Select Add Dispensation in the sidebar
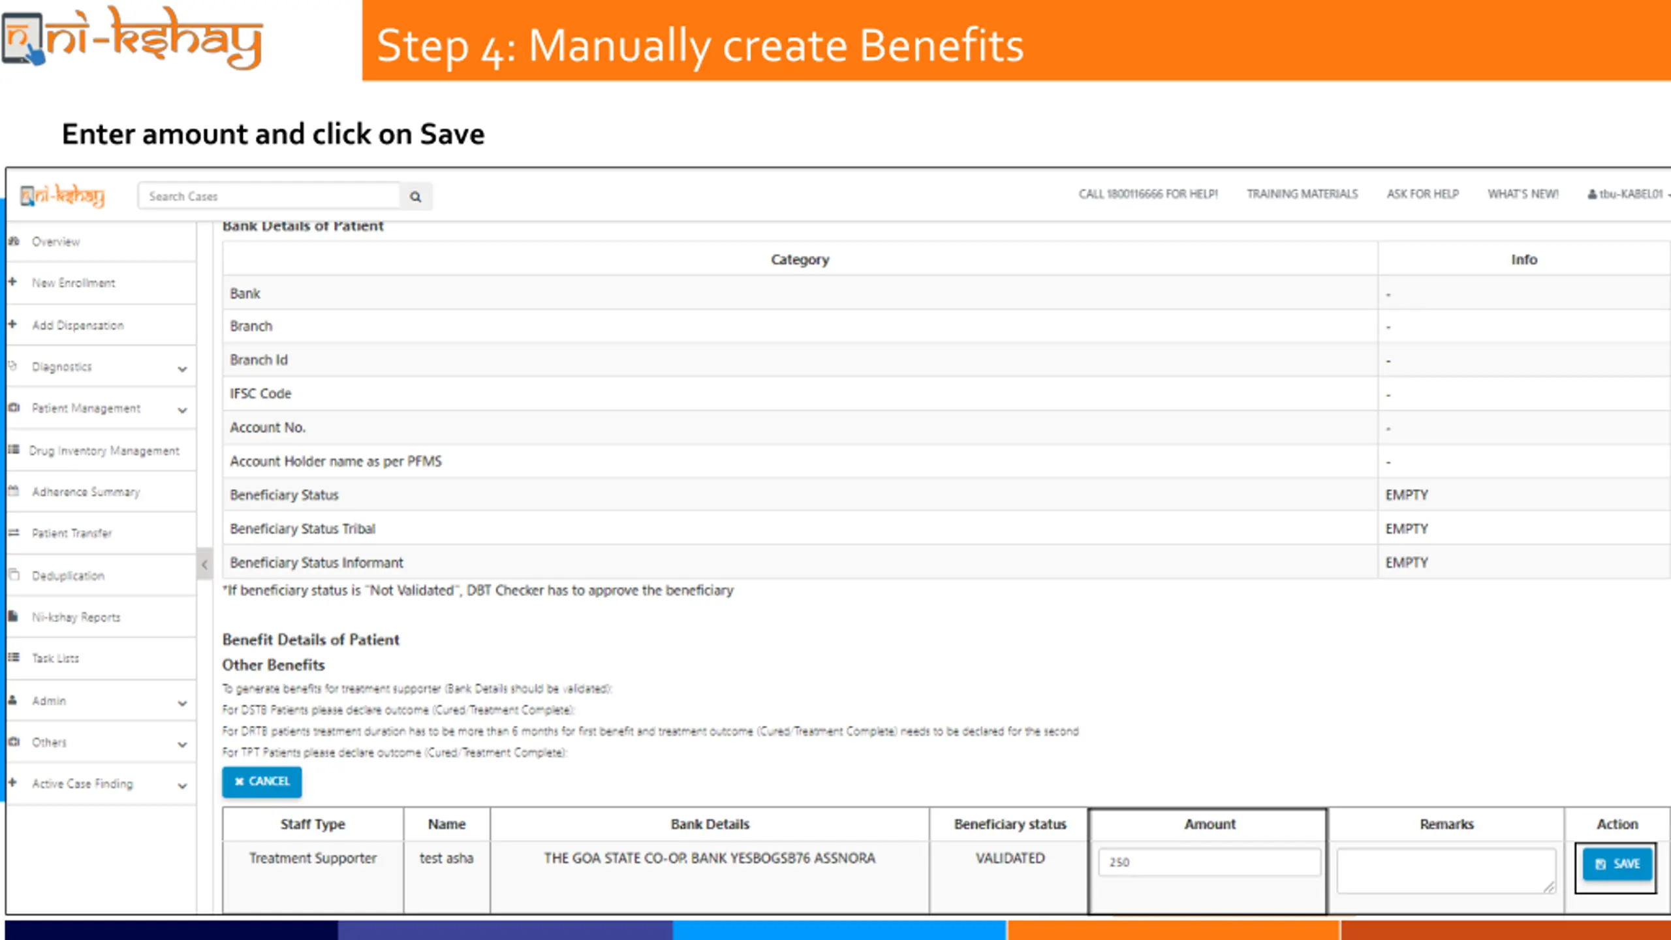 pyautogui.click(x=78, y=325)
